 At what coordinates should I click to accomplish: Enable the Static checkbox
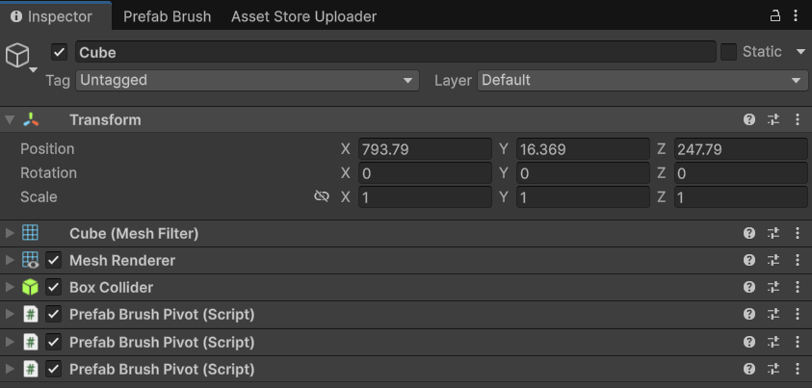pos(728,52)
